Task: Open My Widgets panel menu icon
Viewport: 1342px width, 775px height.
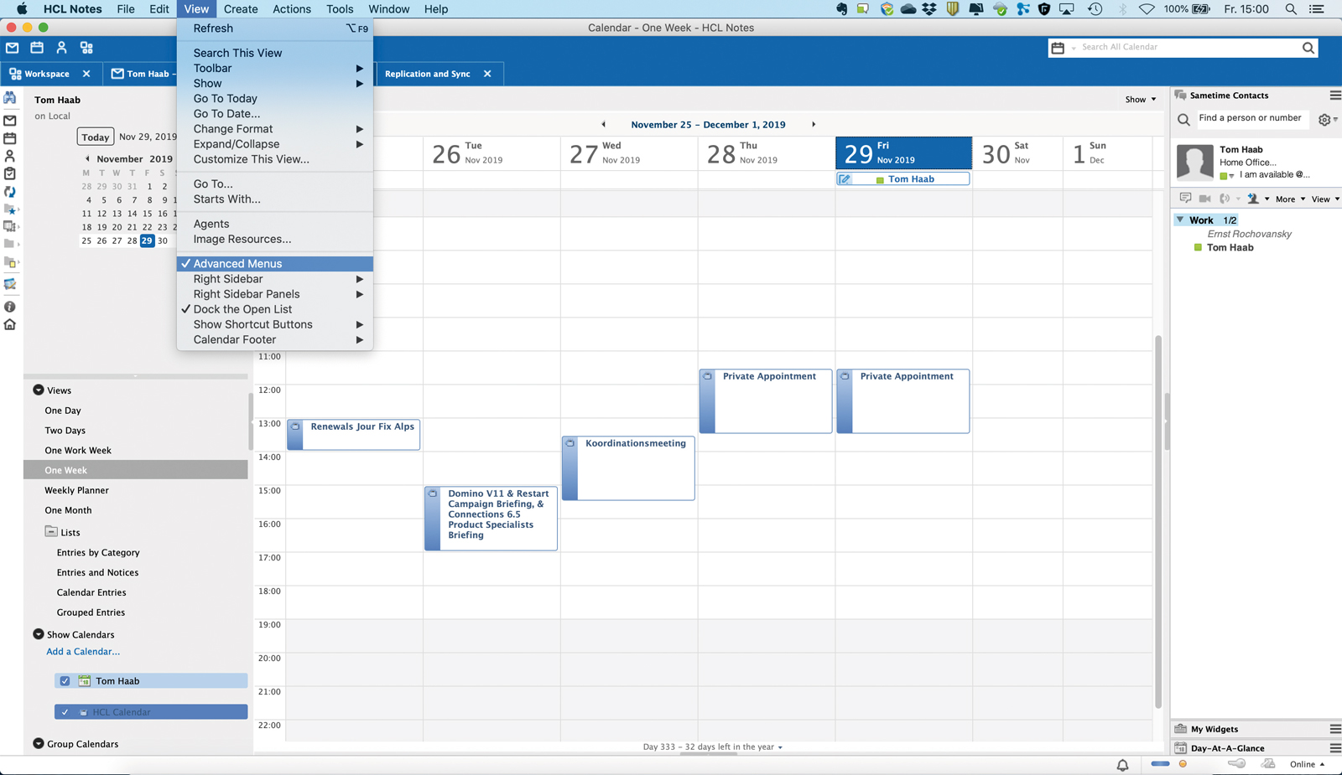Action: pos(1335,729)
